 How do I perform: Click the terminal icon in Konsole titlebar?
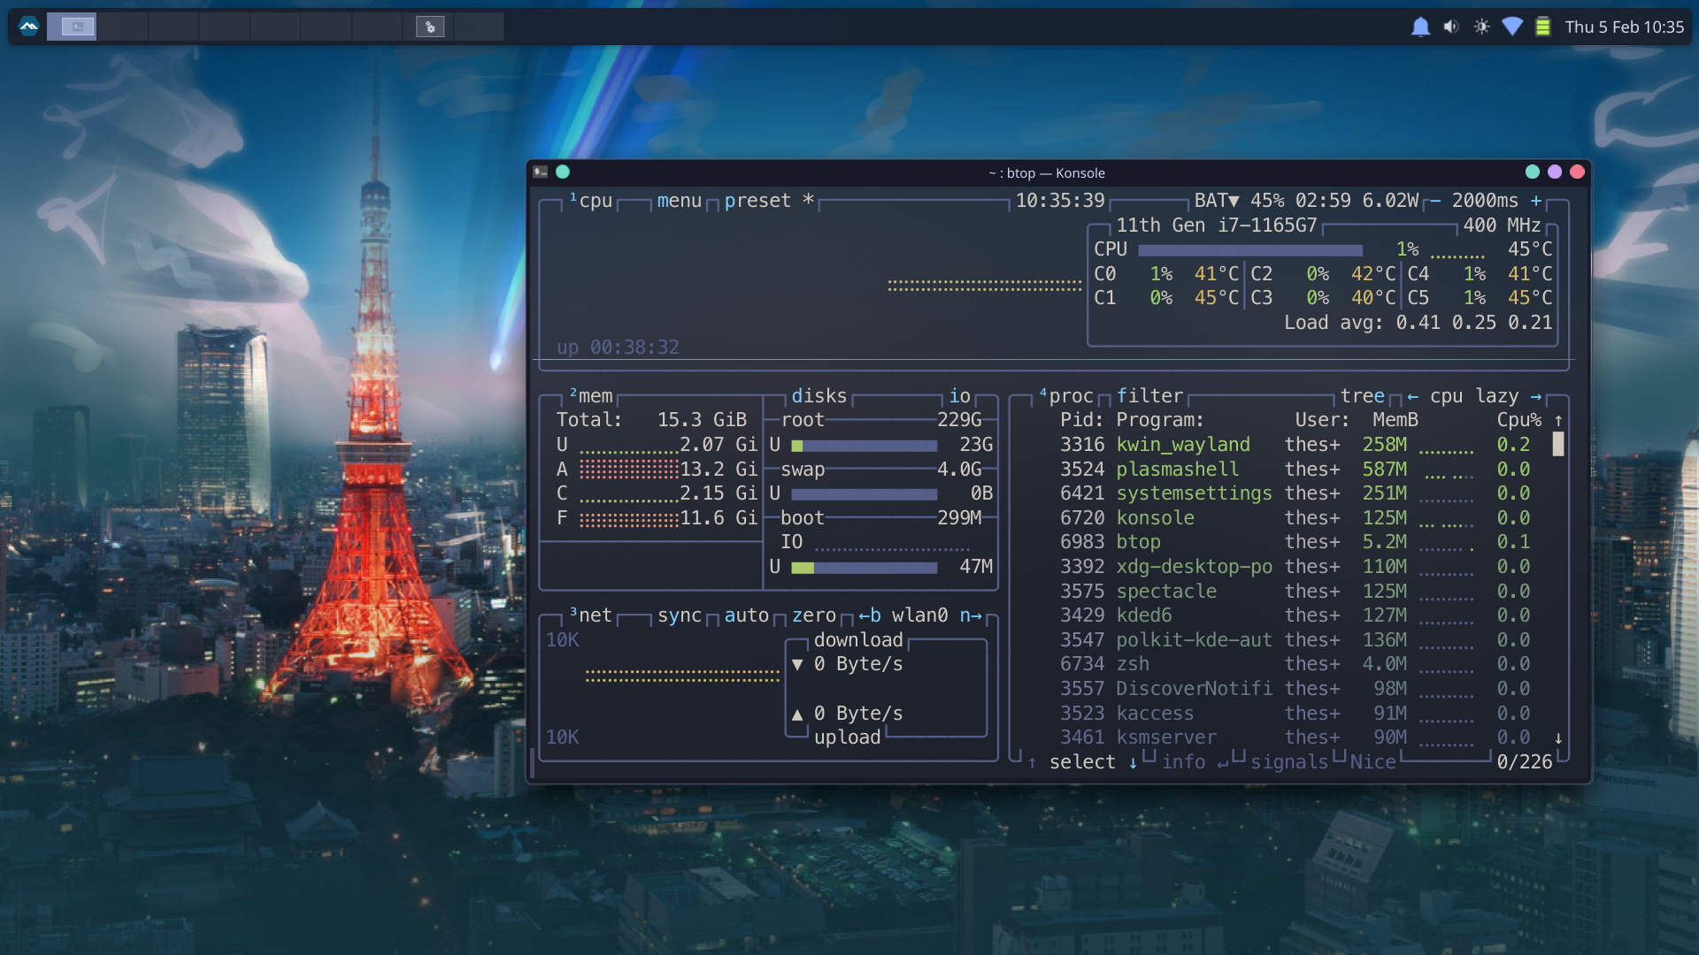[x=541, y=172]
